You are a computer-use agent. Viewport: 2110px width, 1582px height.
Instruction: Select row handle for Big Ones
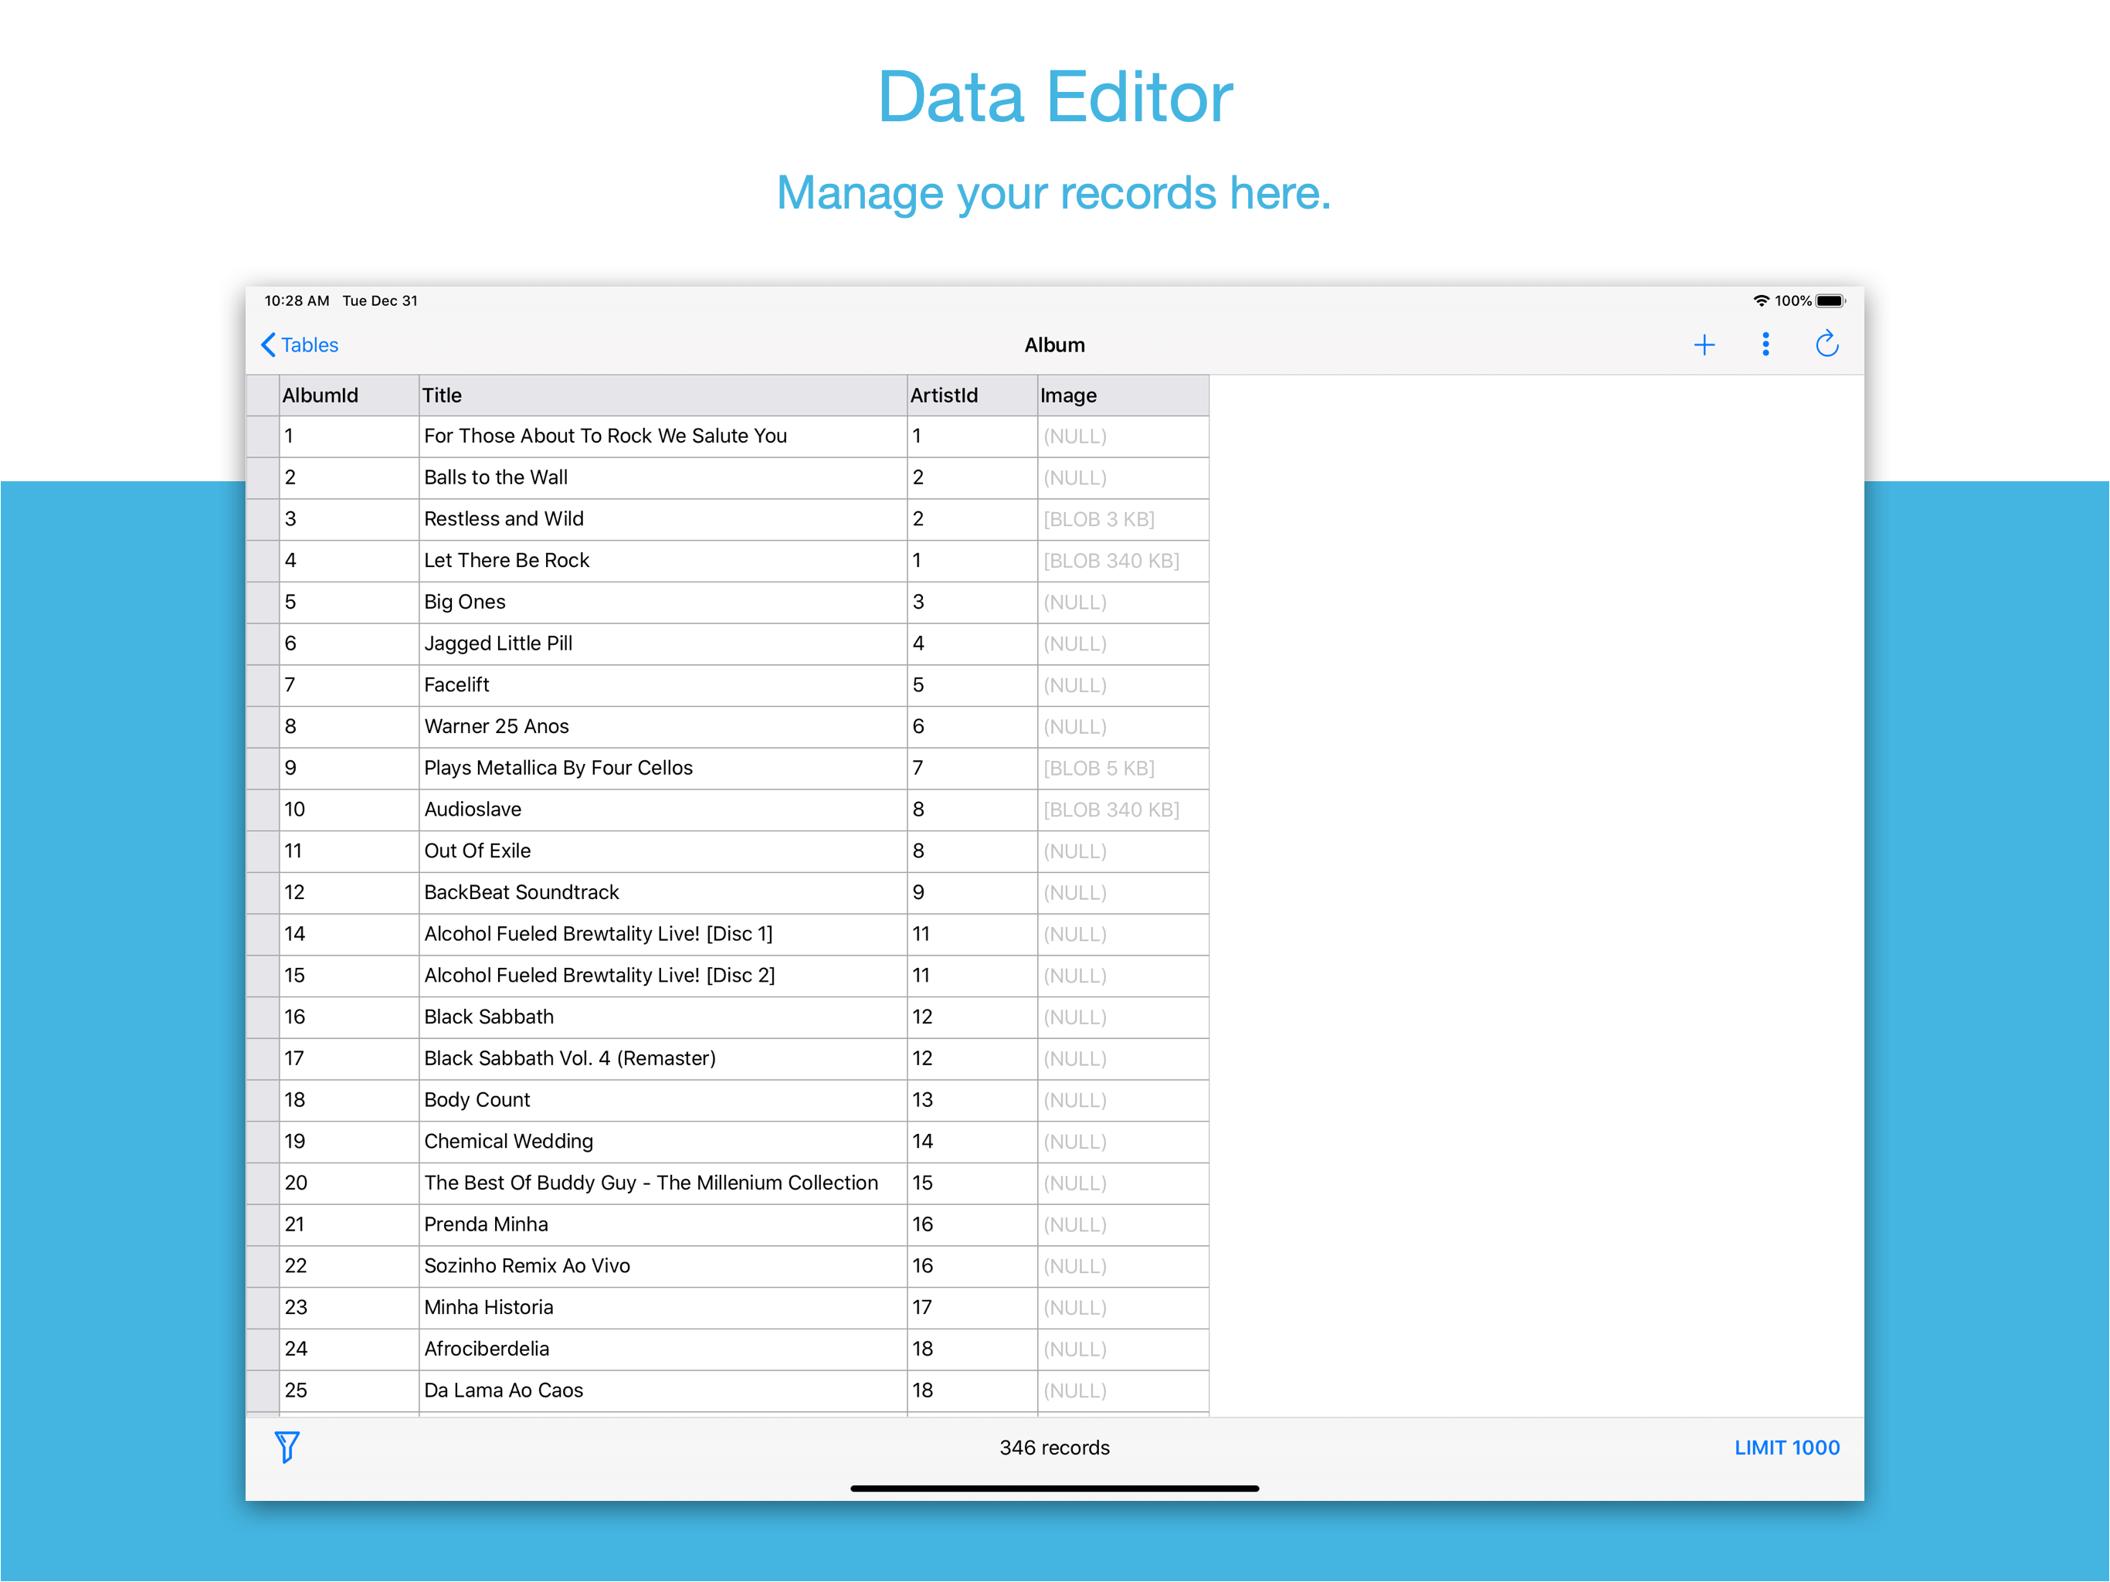263,602
